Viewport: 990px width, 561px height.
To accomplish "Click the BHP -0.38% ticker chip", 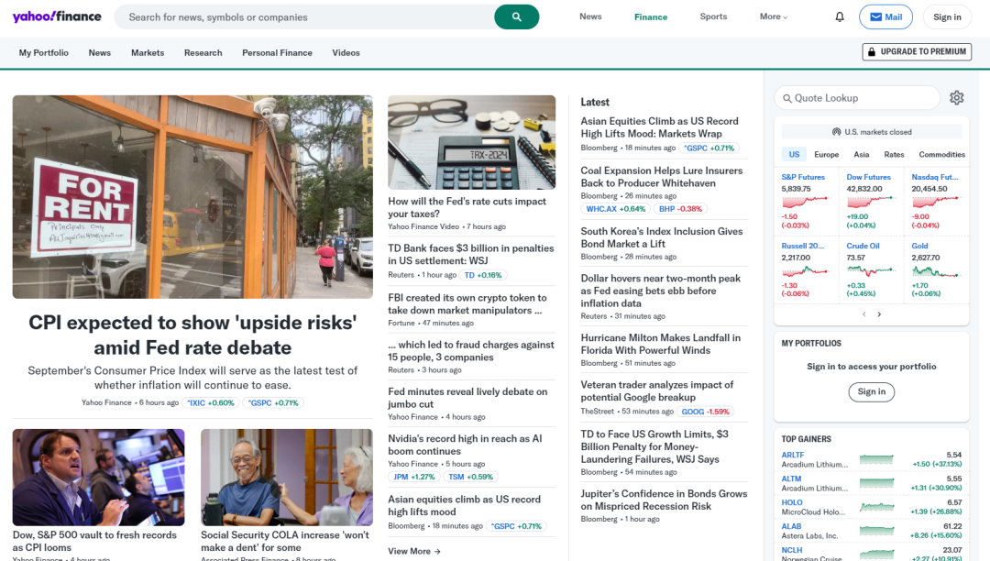I will 680,209.
